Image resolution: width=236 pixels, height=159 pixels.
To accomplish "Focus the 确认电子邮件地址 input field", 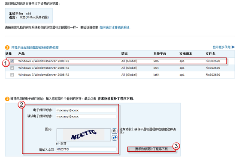I will (x=86, y=116).
